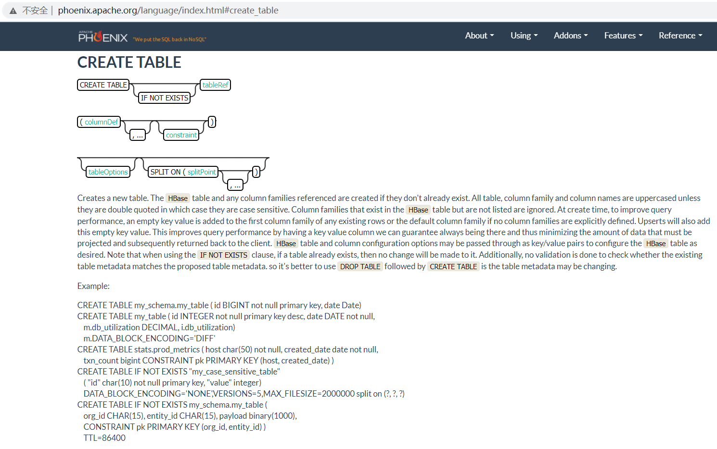717x449 pixels.
Task: Open the columnDef grammar link
Action: [101, 122]
